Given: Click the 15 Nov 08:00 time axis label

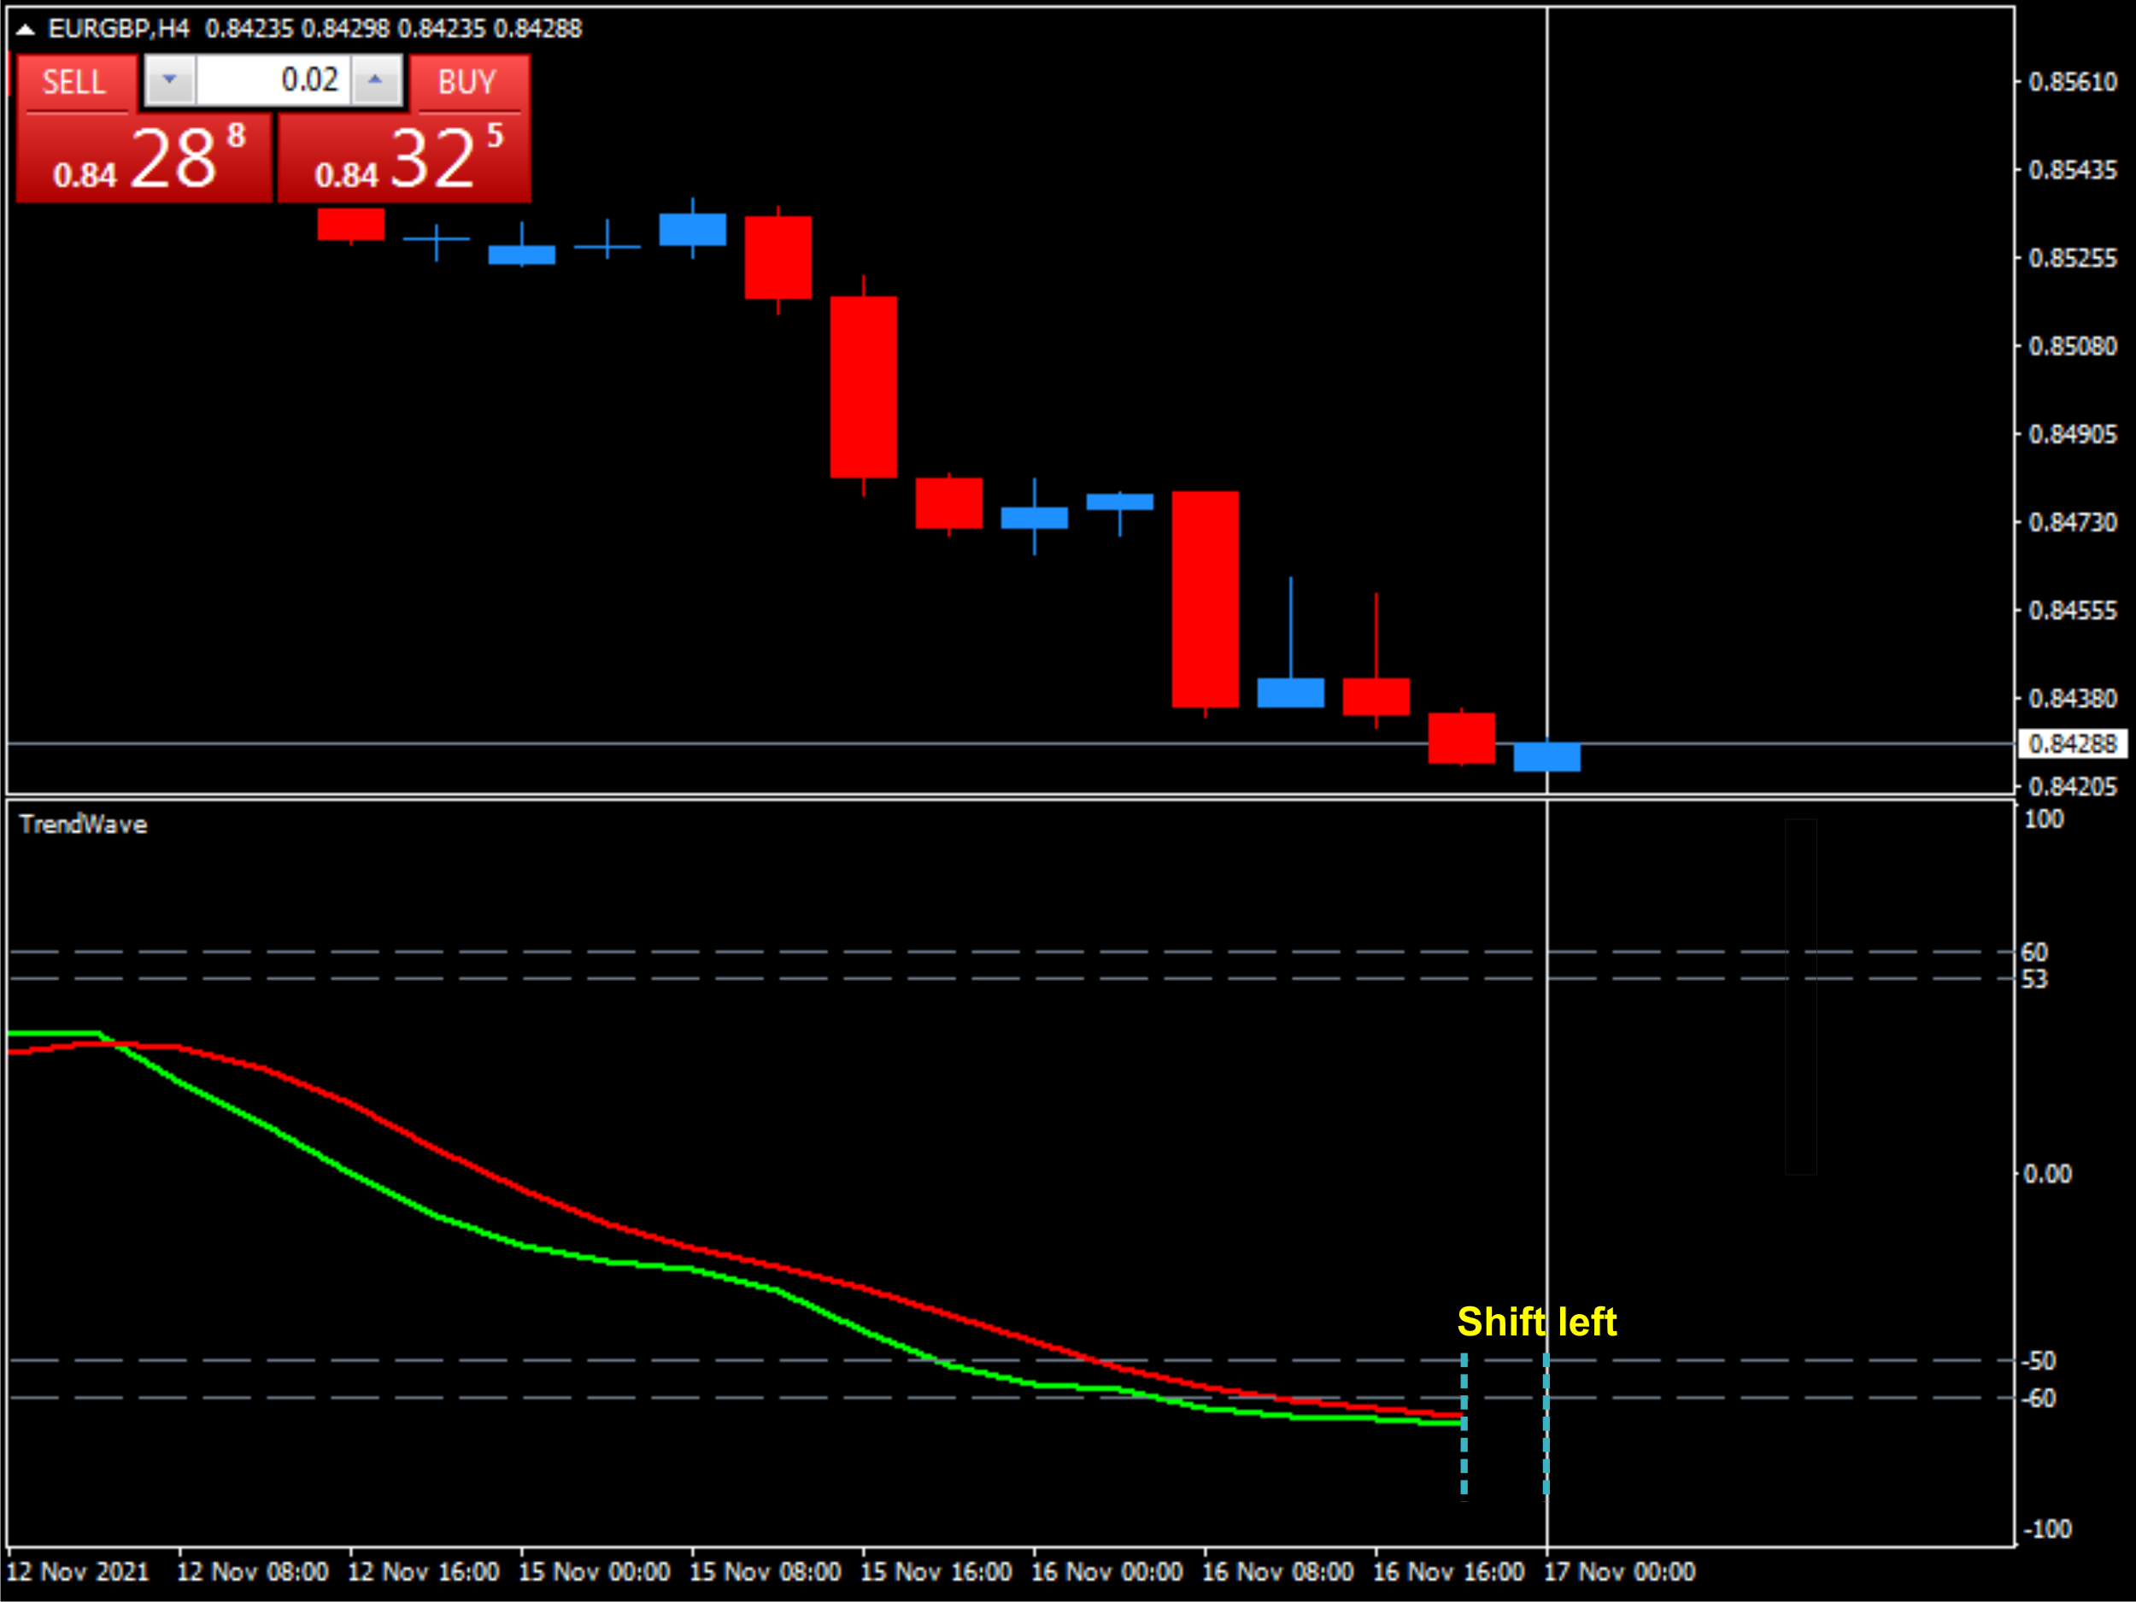Looking at the screenshot, I should (765, 1572).
